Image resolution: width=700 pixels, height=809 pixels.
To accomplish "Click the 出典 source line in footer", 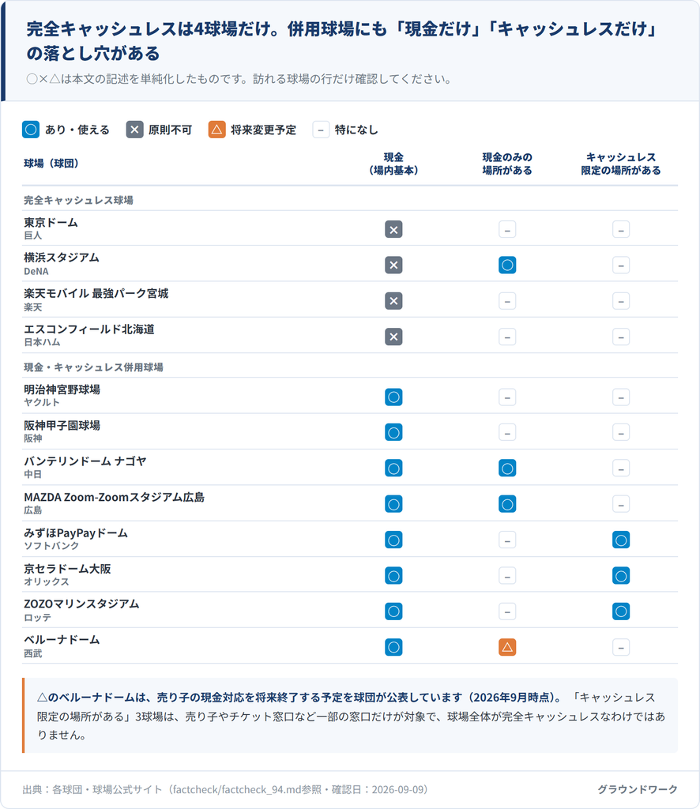I will [x=225, y=790].
